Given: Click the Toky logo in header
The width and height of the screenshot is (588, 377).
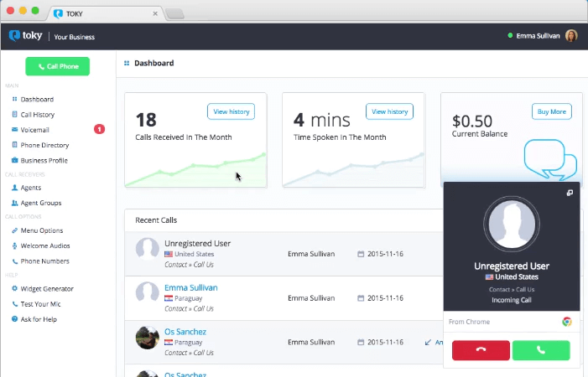Looking at the screenshot, I should [25, 36].
